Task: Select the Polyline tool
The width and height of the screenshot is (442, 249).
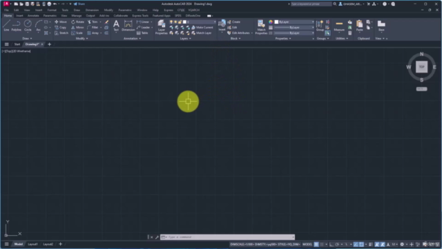Action: click(17, 26)
